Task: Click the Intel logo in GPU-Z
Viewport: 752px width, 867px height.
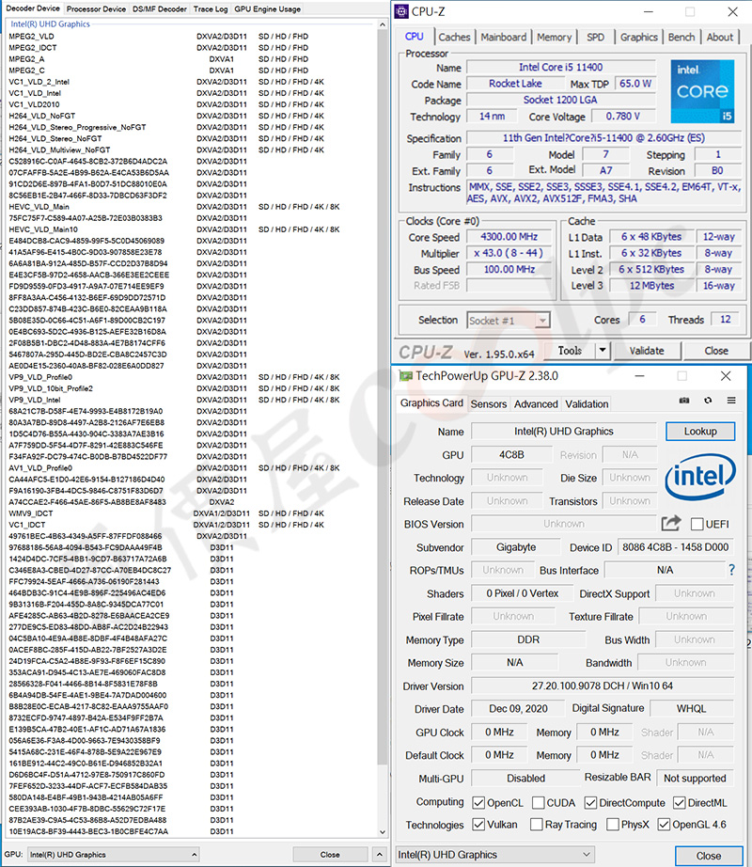Action: (x=700, y=477)
